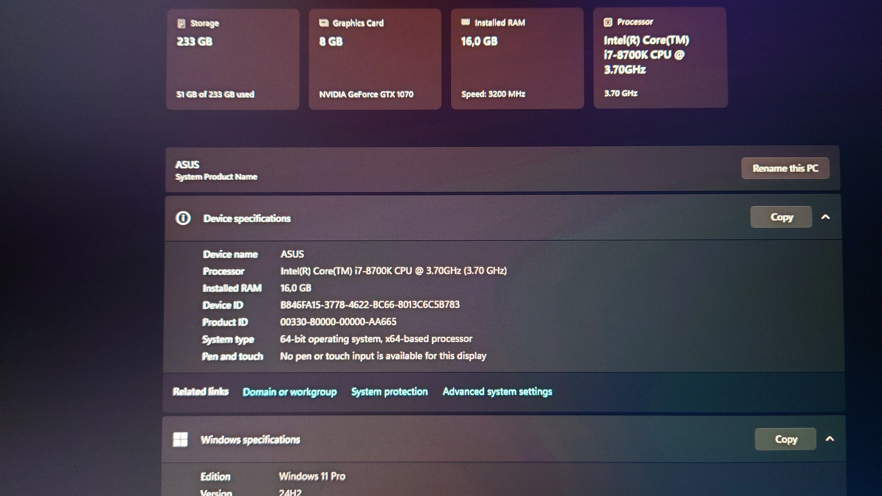Screen dimensions: 882x496
Task: Collapse the Windows specifications section
Action: pos(830,439)
